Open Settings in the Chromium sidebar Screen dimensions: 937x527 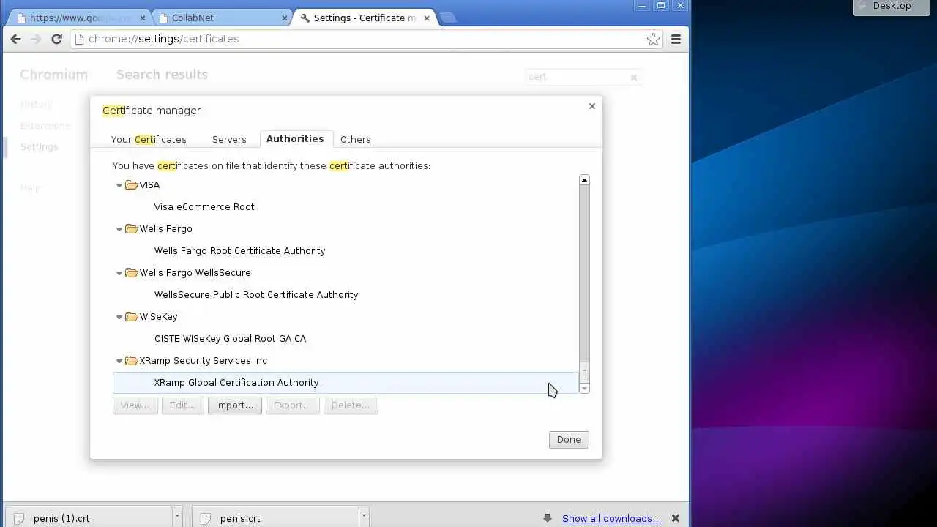click(39, 146)
